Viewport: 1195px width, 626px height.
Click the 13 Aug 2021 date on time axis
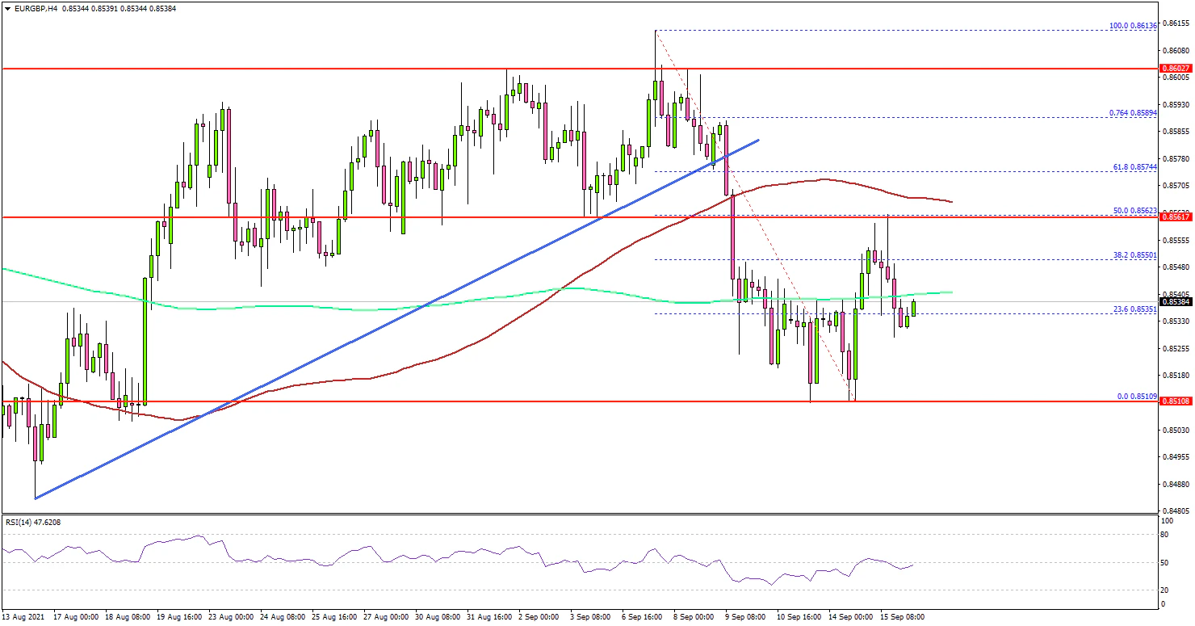pos(23,616)
